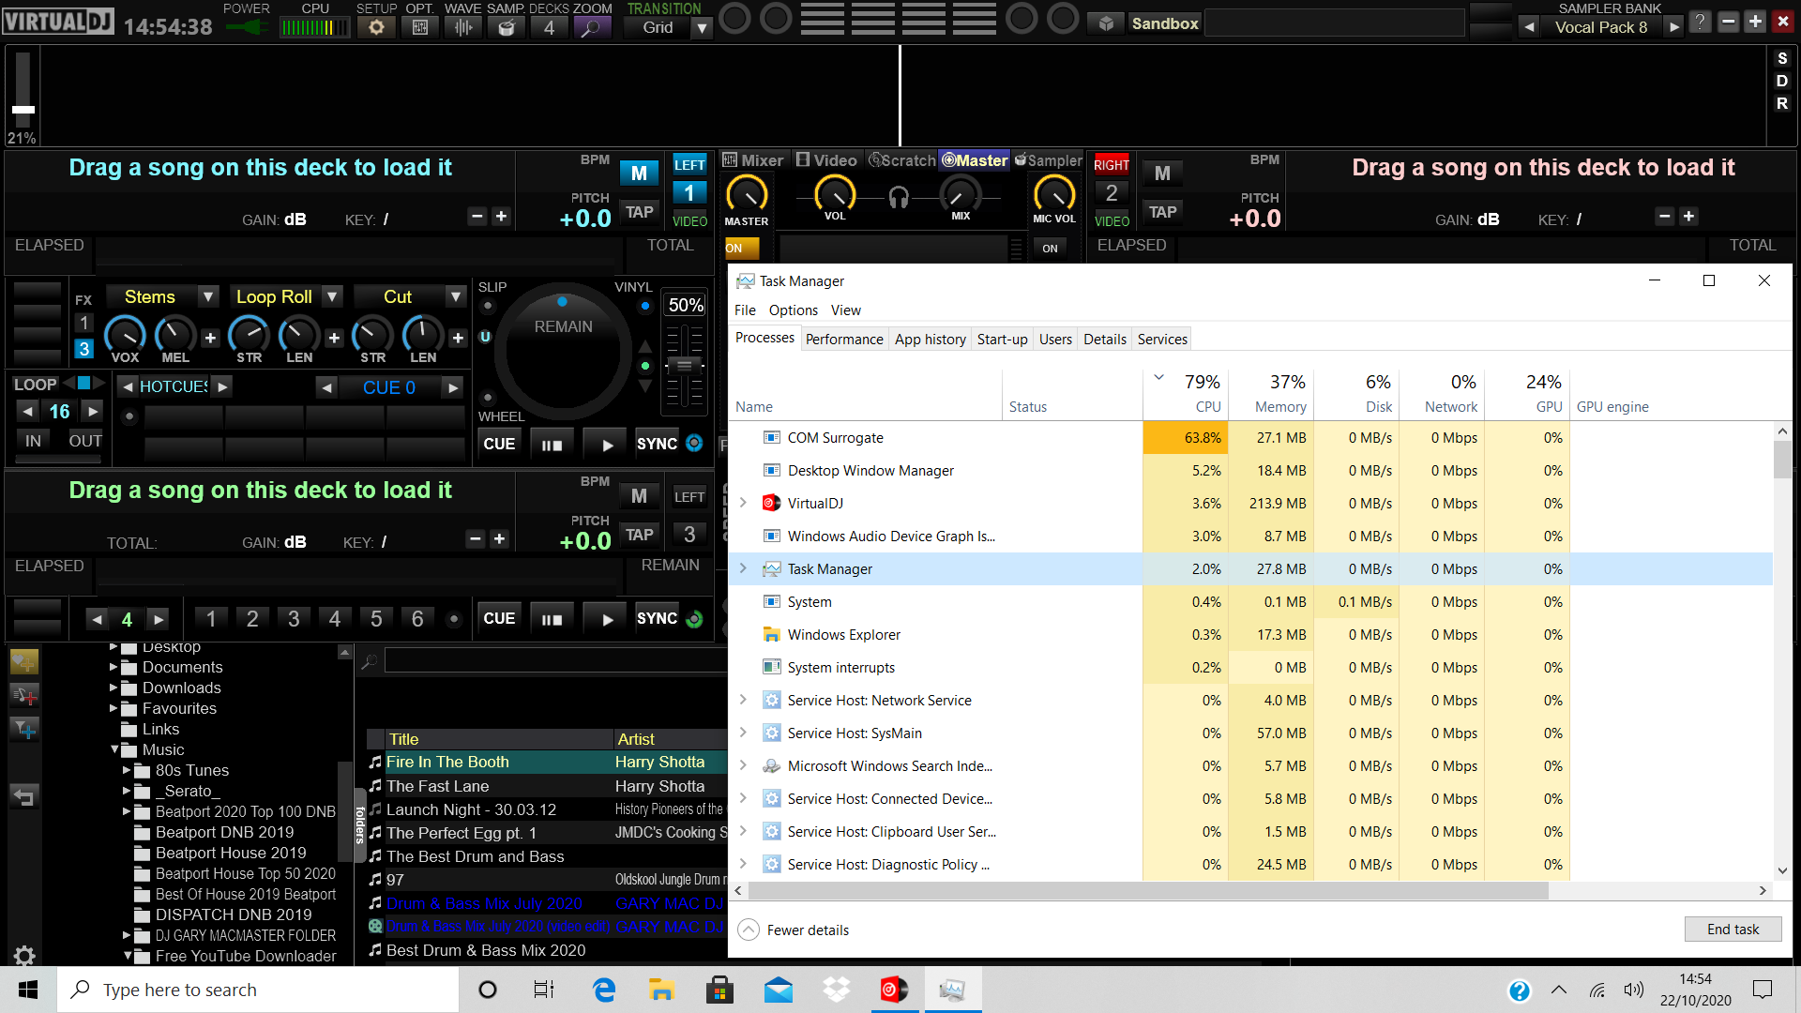
Task: Toggle the SLIP mode indicator
Action: coord(488,306)
